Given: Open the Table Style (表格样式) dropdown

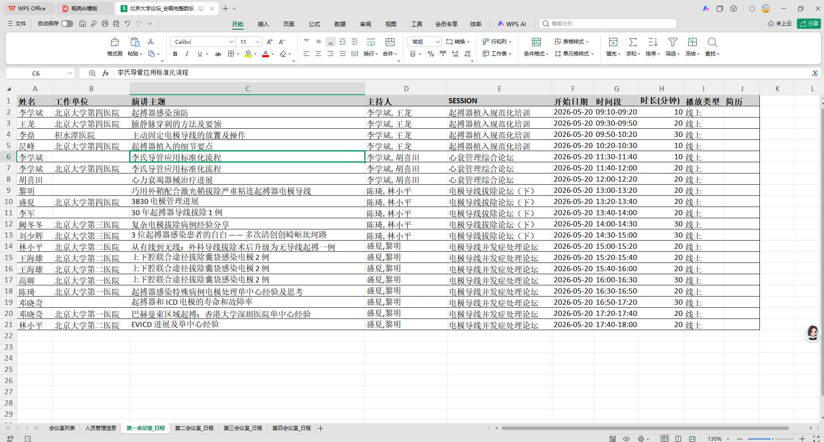Looking at the screenshot, I should (x=571, y=42).
